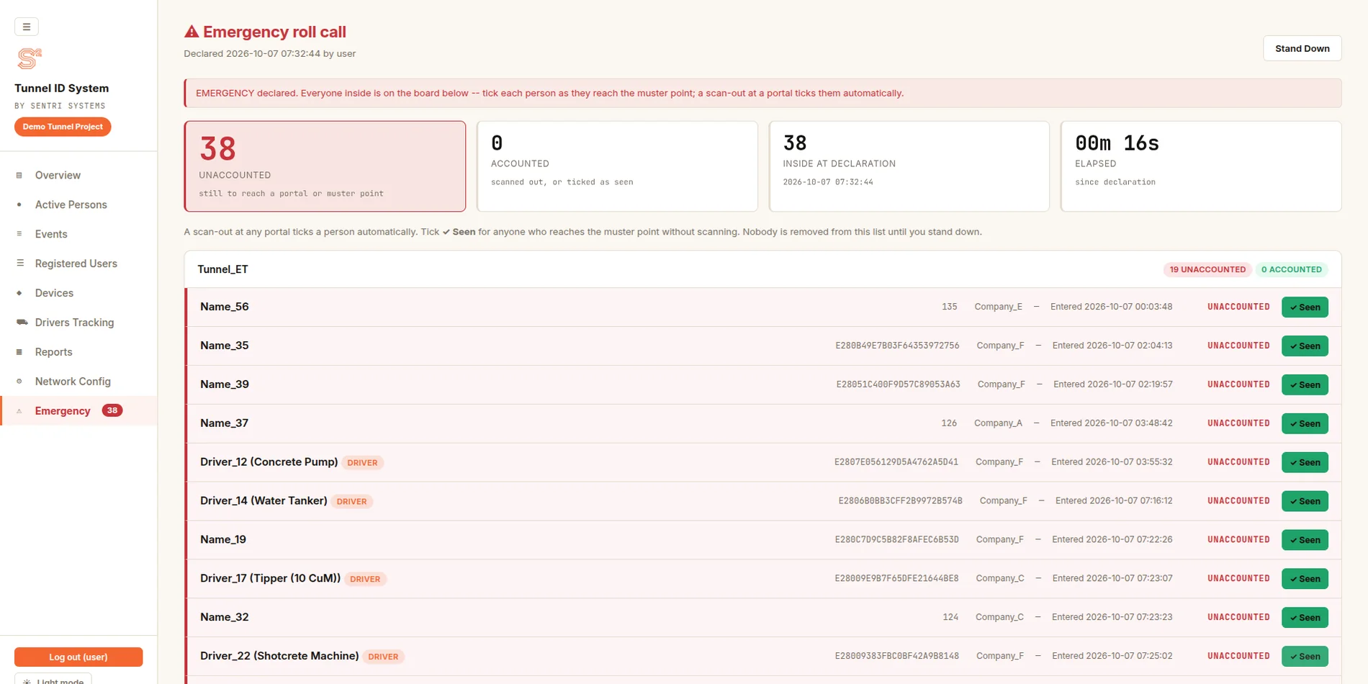Click the Sentri Systems logo
The image size is (1368, 684).
[x=30, y=58]
